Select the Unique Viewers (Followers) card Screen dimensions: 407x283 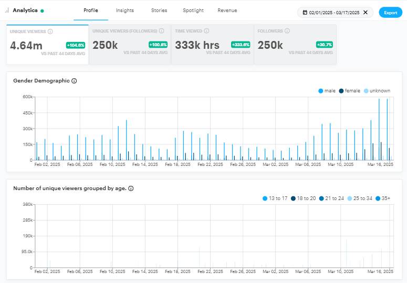(130, 44)
